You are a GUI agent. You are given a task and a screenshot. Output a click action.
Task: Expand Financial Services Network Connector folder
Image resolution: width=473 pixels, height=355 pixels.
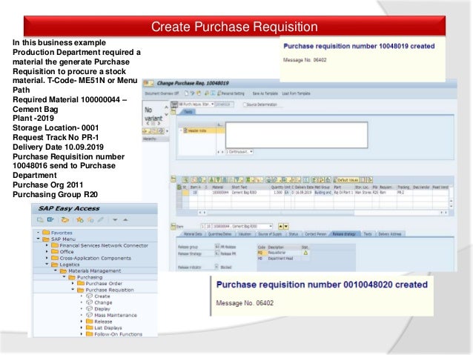[x=47, y=245]
